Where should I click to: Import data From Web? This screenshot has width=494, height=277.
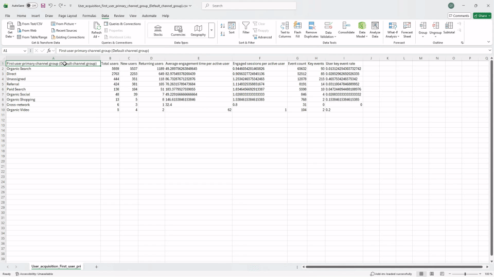click(27, 30)
